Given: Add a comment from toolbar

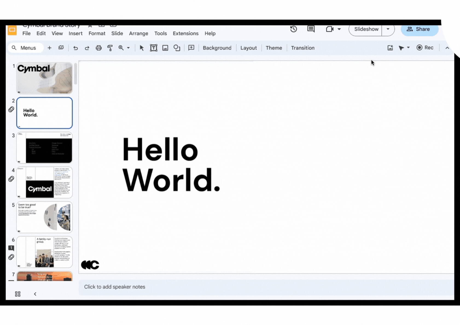Looking at the screenshot, I should coord(191,48).
